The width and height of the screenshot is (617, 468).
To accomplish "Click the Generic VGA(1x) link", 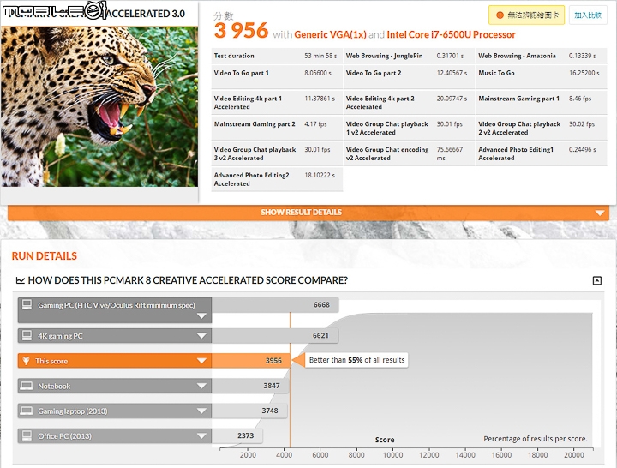I will 330,34.
